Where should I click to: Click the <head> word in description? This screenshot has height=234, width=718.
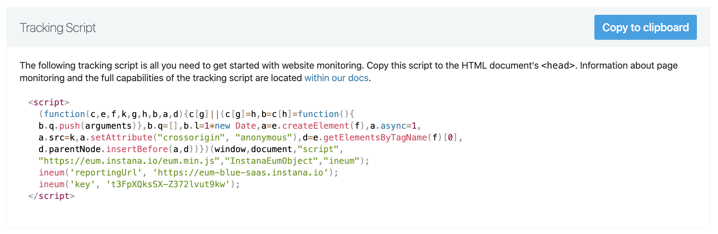pos(558,66)
